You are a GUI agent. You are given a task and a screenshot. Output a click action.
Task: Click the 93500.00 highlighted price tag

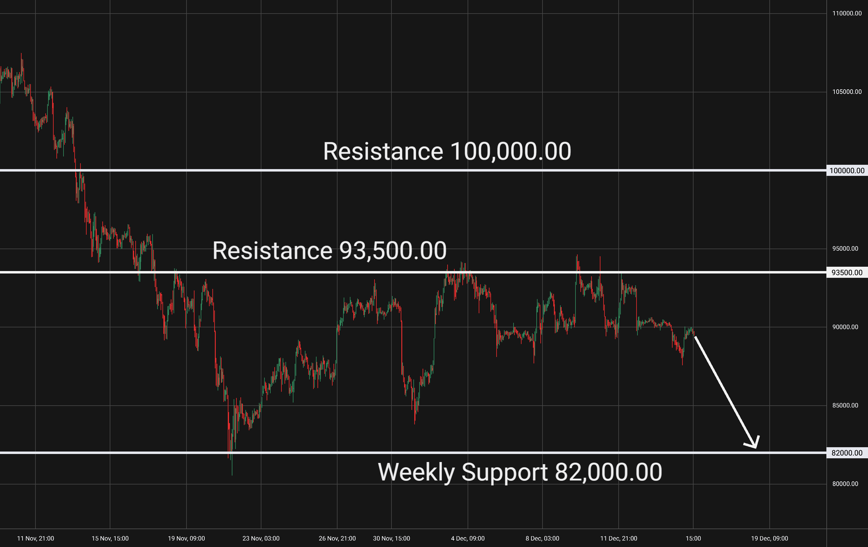pos(847,273)
